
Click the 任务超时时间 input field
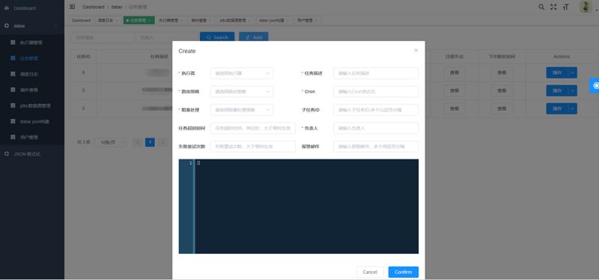click(253, 128)
